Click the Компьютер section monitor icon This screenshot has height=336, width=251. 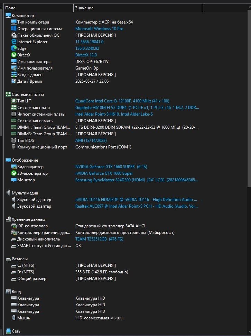[x=8, y=16]
